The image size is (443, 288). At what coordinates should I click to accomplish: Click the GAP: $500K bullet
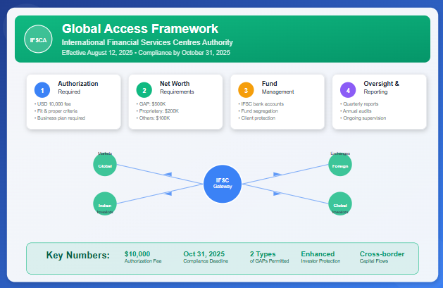coord(151,104)
